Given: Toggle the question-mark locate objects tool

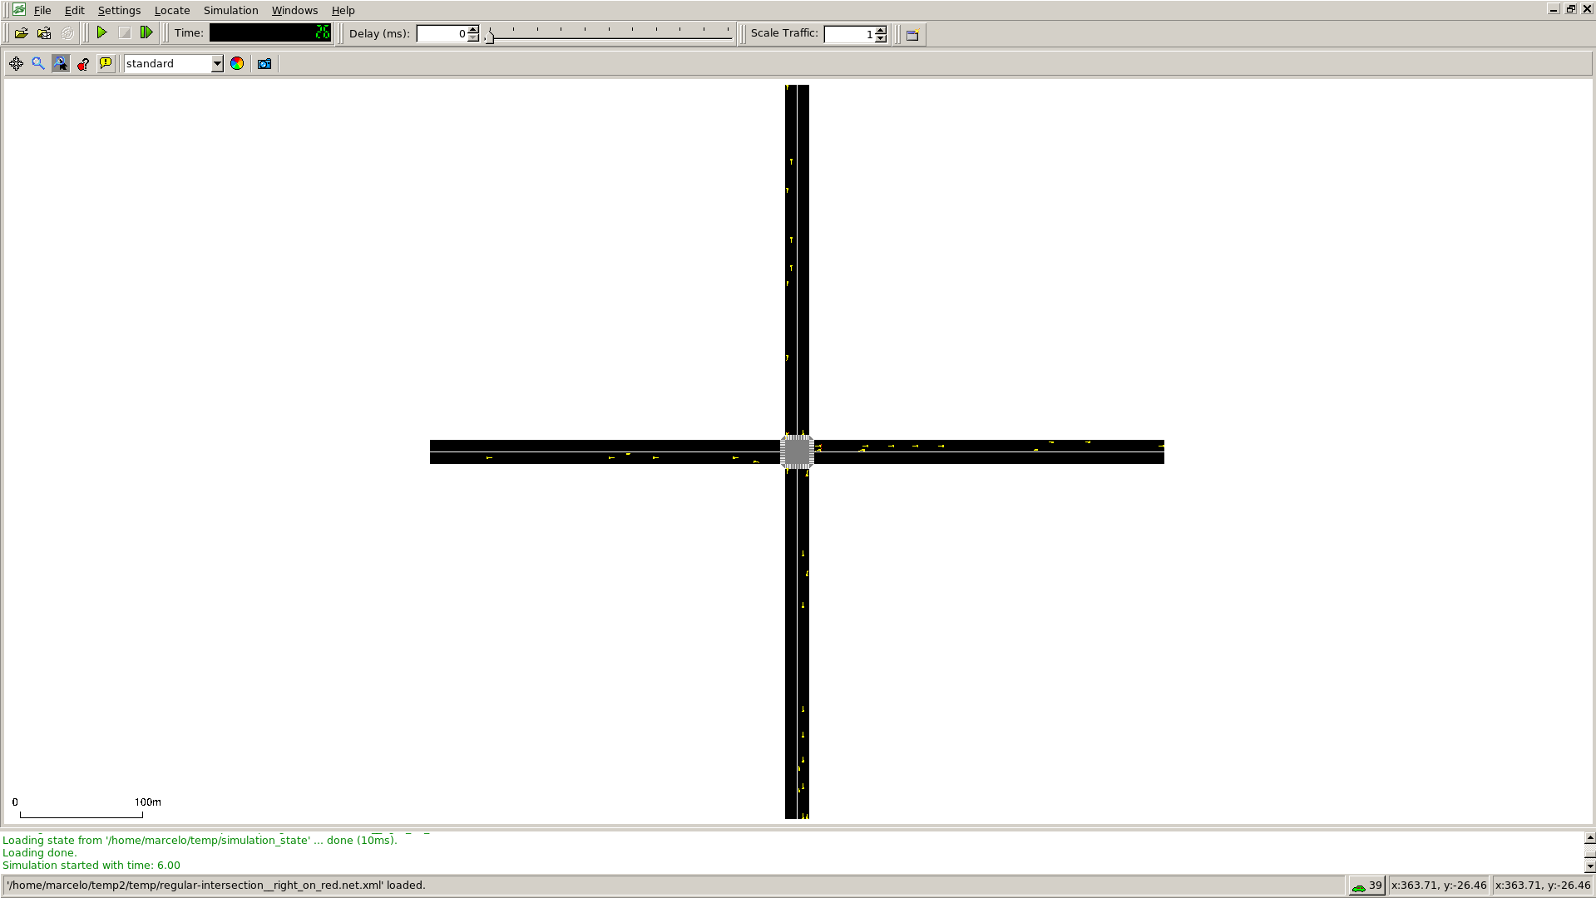Looking at the screenshot, I should click(x=82, y=63).
